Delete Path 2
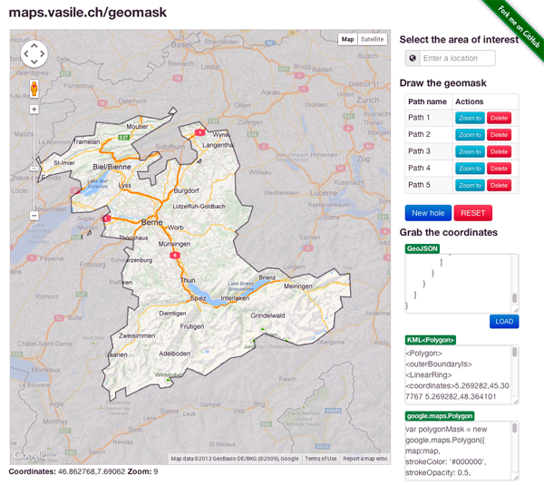The image size is (544, 485). coord(499,134)
